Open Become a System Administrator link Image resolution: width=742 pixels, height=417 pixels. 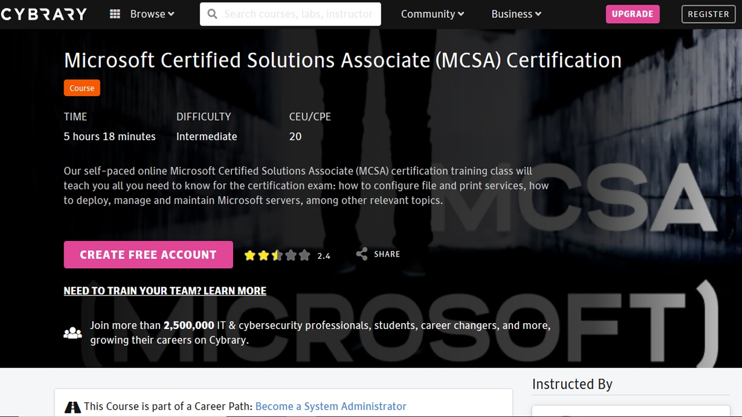click(331, 407)
